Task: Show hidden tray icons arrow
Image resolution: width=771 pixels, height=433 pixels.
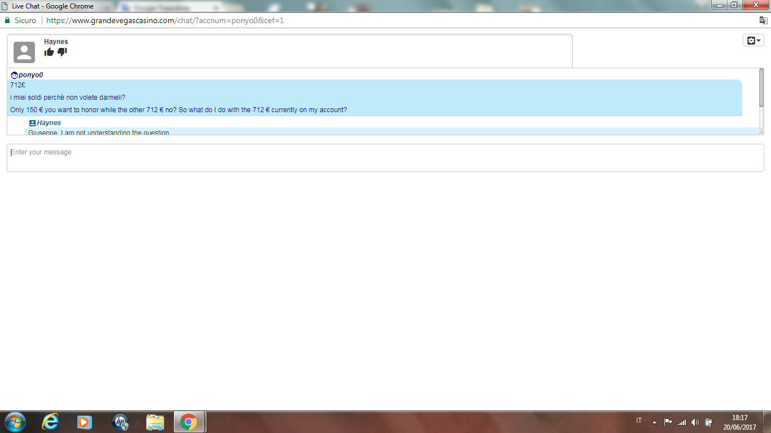Action: (x=654, y=422)
